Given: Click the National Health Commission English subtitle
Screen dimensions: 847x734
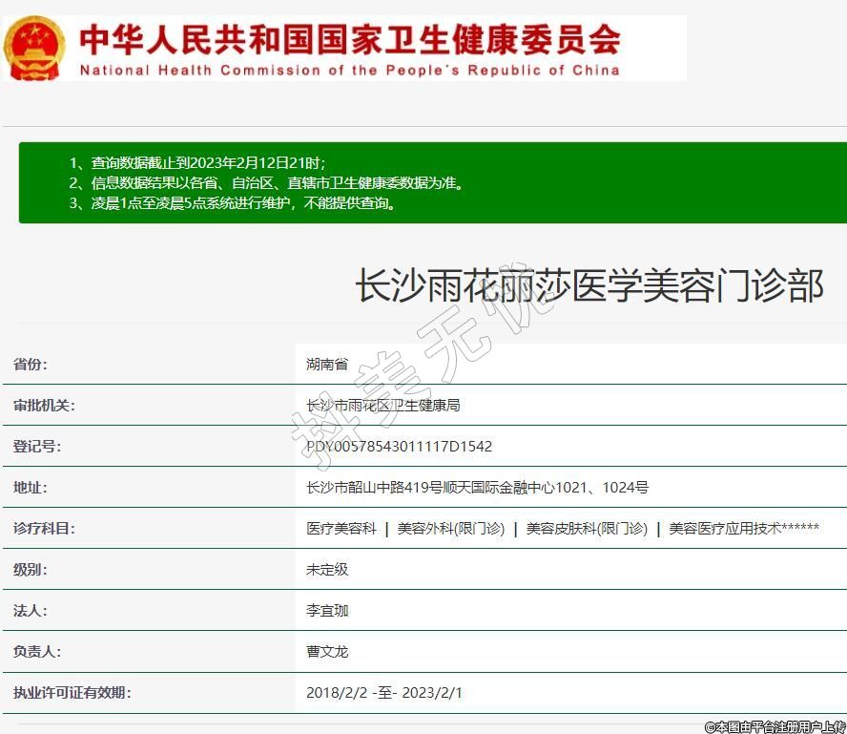Looking at the screenshot, I should [x=350, y=70].
